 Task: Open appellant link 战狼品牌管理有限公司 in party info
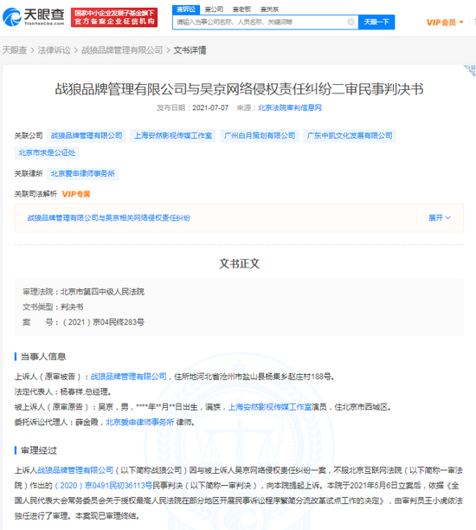coord(128,377)
